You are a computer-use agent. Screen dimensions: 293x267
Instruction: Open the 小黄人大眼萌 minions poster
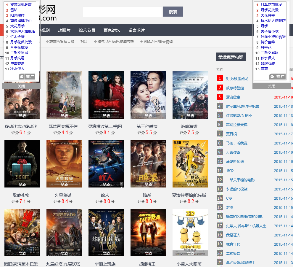[190, 233]
